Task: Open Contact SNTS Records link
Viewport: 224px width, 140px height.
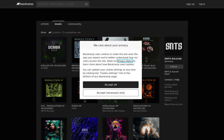Action: tap(171, 86)
